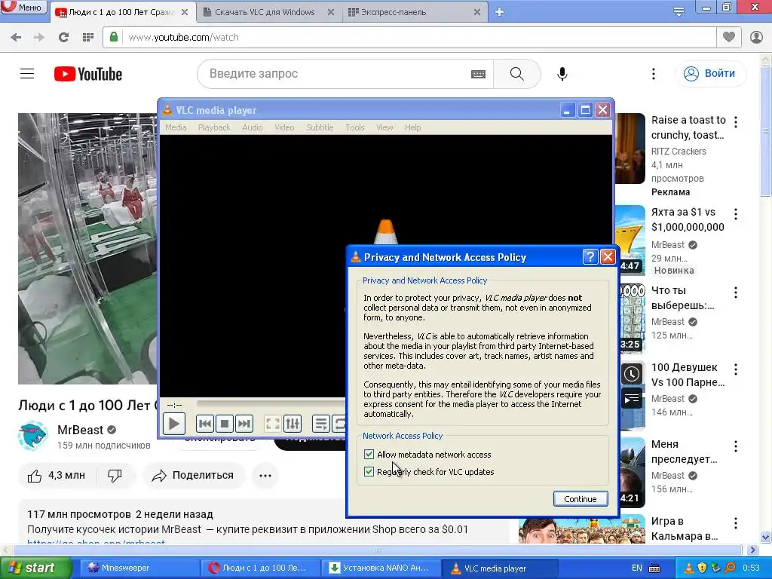
Task: Open YouTube hamburger guide menu
Action: [x=27, y=73]
